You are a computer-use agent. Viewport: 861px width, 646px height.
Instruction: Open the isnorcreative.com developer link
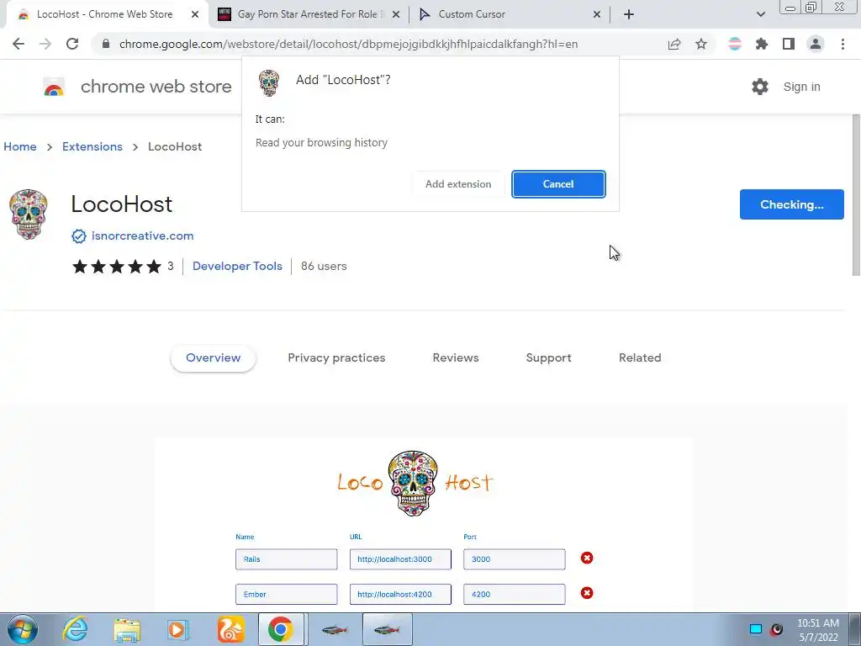point(143,236)
